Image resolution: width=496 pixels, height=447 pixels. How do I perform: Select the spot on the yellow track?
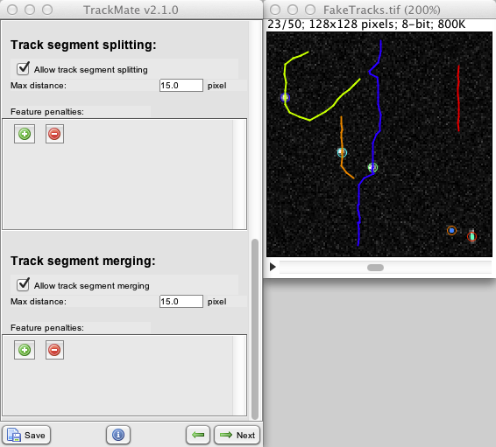point(285,97)
